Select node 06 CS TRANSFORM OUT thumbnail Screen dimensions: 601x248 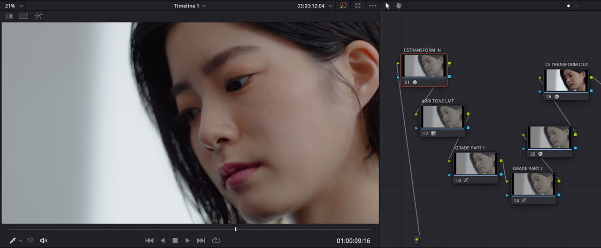pyautogui.click(x=566, y=80)
